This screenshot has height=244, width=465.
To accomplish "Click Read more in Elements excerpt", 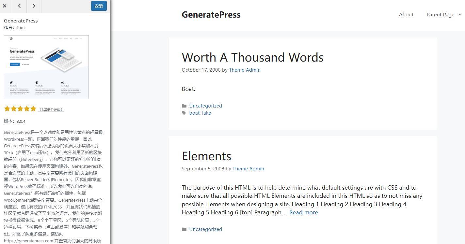I will tap(303, 212).
